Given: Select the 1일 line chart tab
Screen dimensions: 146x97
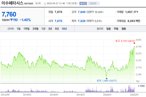Looking at the screenshot, I should coord(19,29).
